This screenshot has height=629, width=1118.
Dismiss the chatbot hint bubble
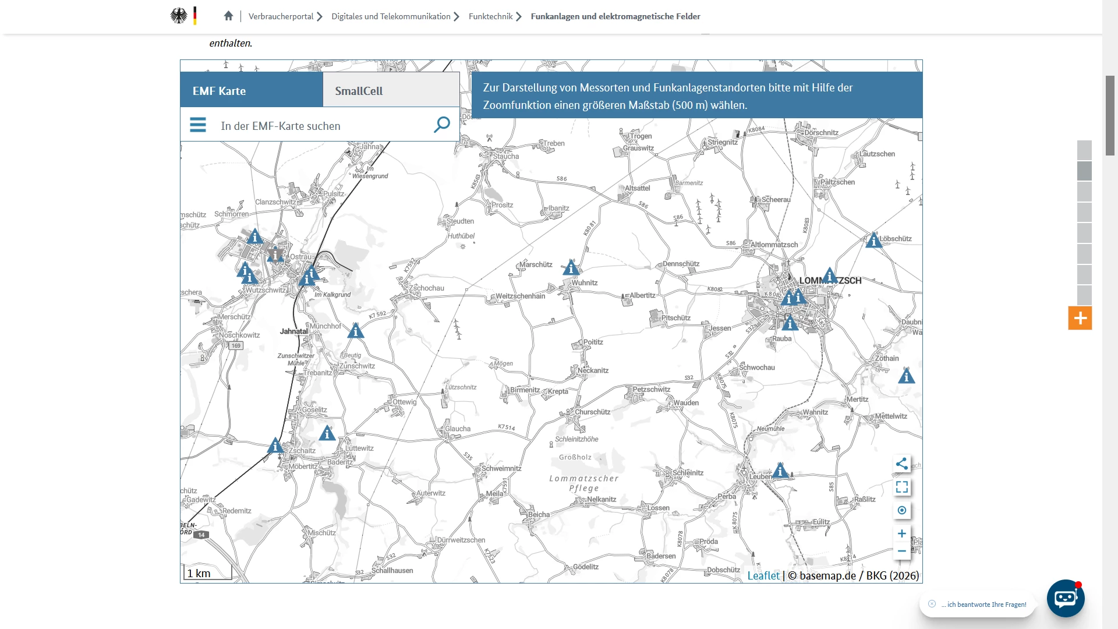click(x=932, y=604)
